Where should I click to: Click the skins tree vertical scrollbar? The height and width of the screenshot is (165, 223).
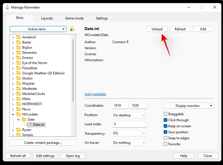pyautogui.click(x=73, y=71)
